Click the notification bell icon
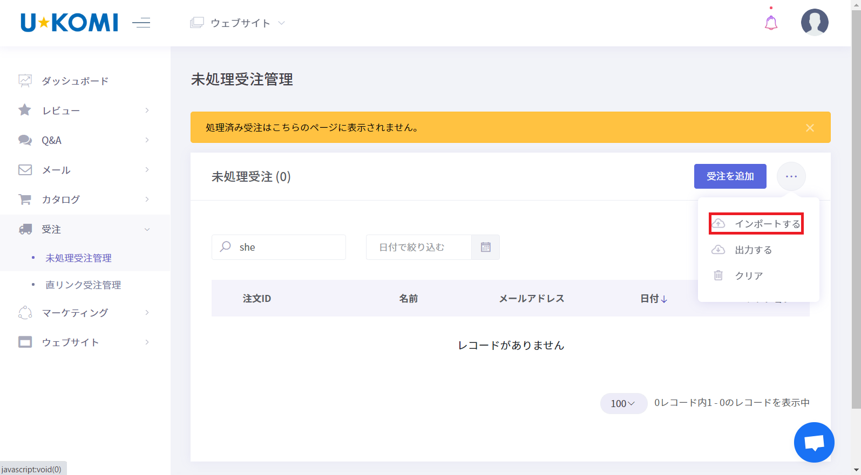861x475 pixels. point(771,23)
